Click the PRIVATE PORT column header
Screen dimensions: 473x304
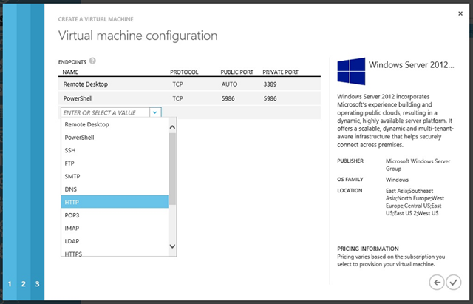pyautogui.click(x=281, y=72)
